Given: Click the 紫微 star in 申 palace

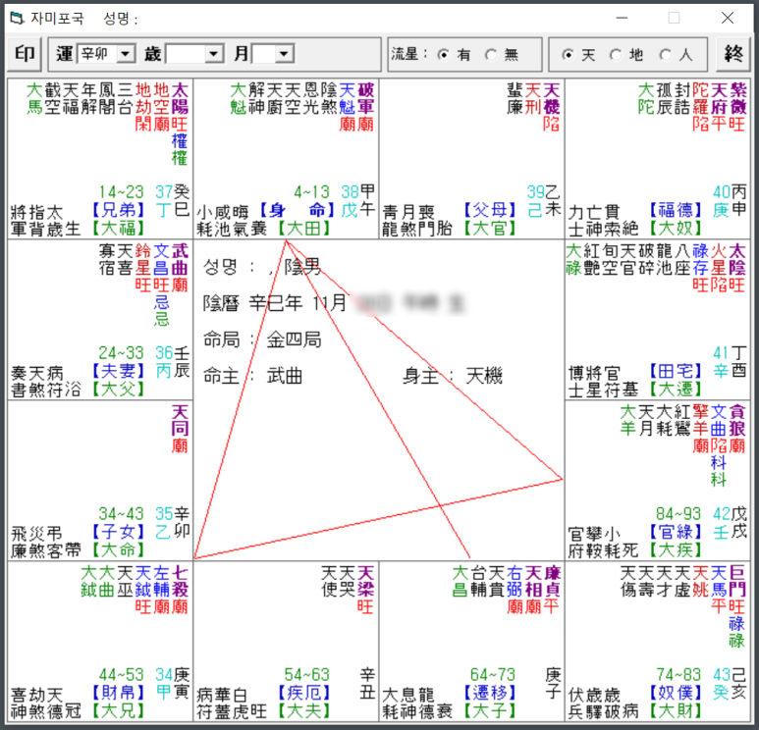Looking at the screenshot, I should click(737, 99).
